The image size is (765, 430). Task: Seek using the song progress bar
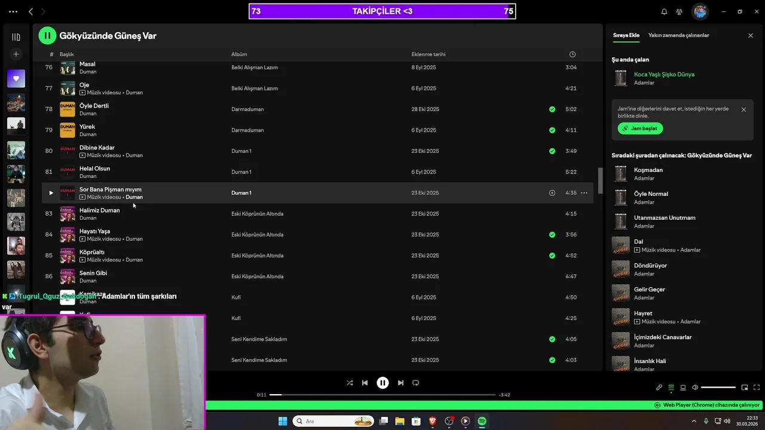click(382, 395)
